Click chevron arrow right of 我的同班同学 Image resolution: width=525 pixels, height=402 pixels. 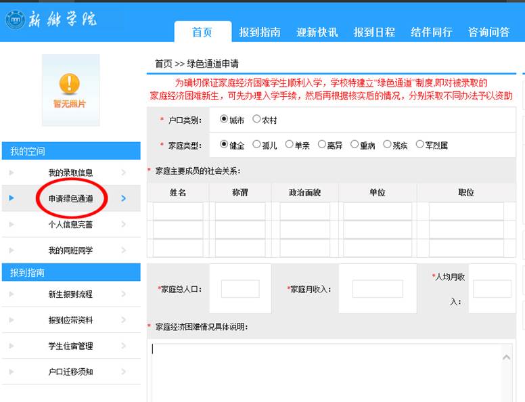124,250
